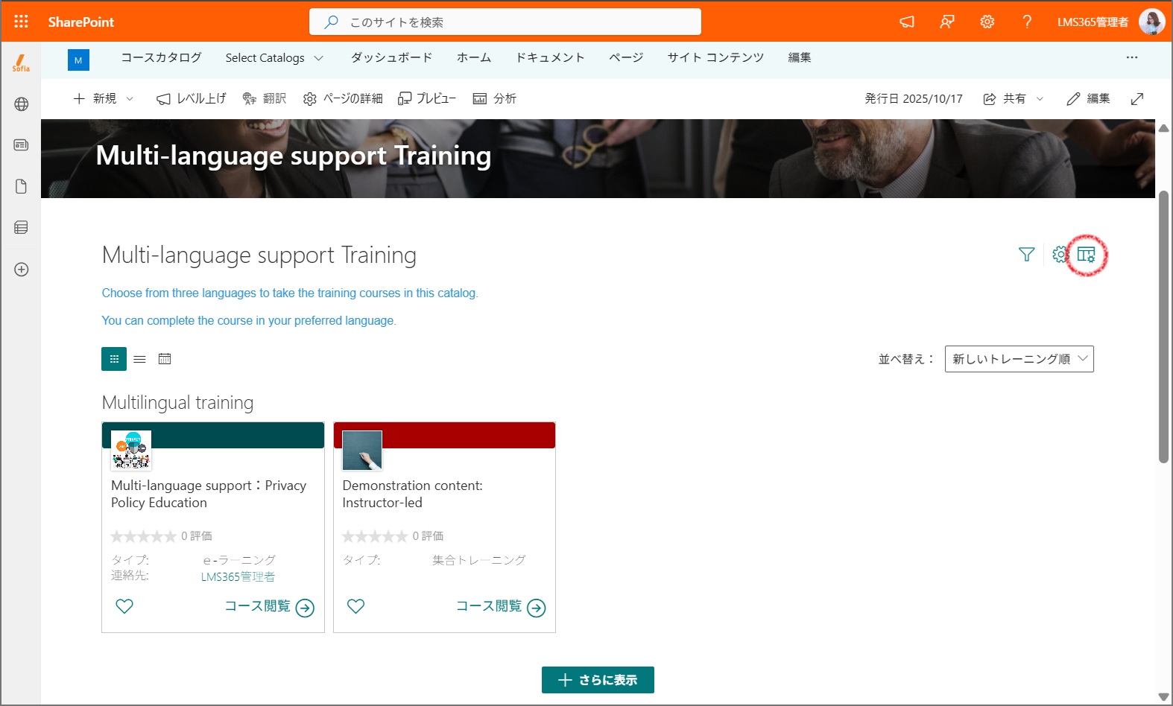Click the 発行日 2025/10/17 text
Screen dimensions: 1173x706
[x=914, y=99]
